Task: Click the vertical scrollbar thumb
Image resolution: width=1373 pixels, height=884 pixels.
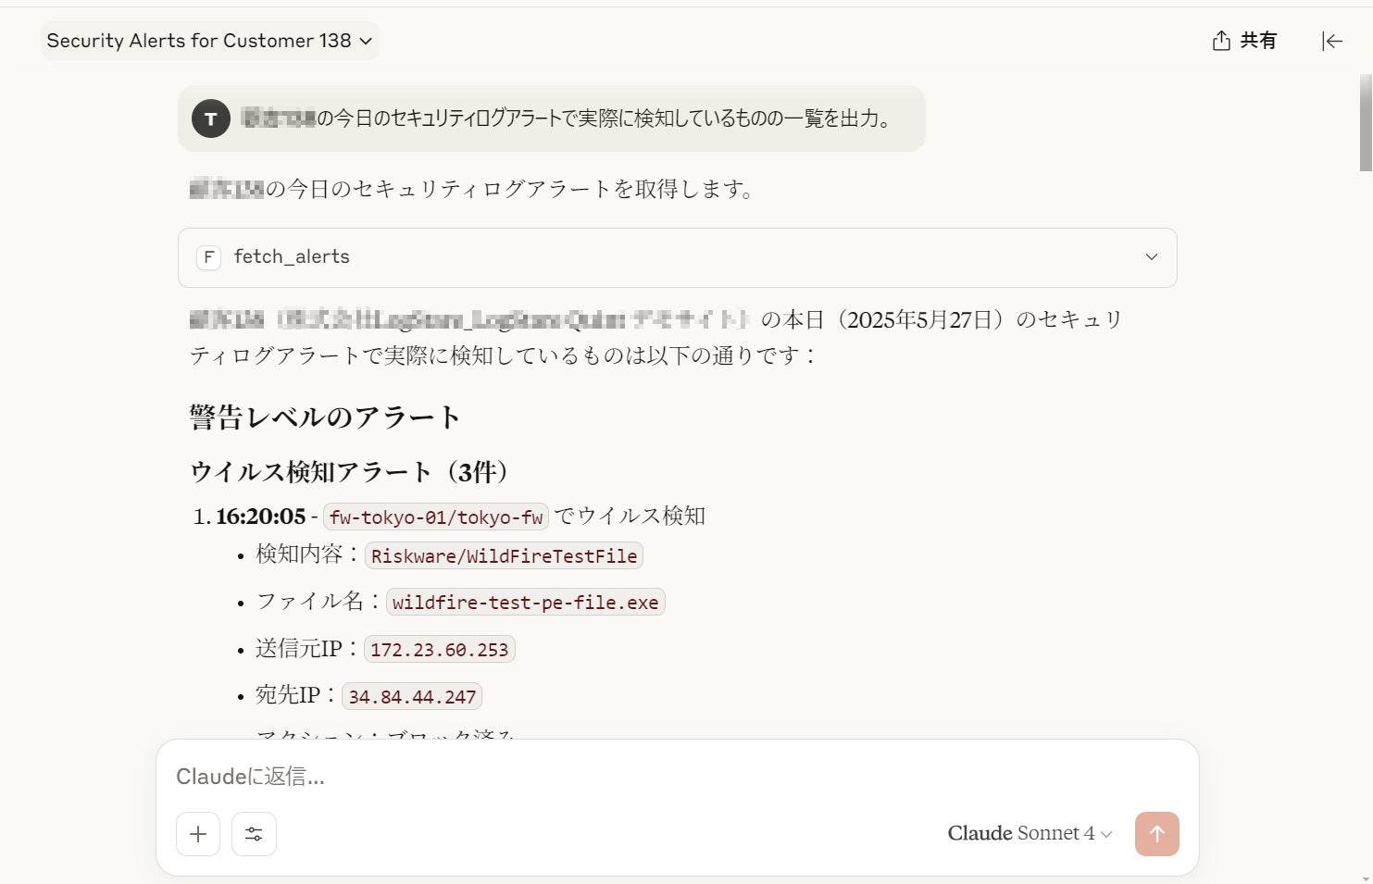Action: pyautogui.click(x=1366, y=123)
